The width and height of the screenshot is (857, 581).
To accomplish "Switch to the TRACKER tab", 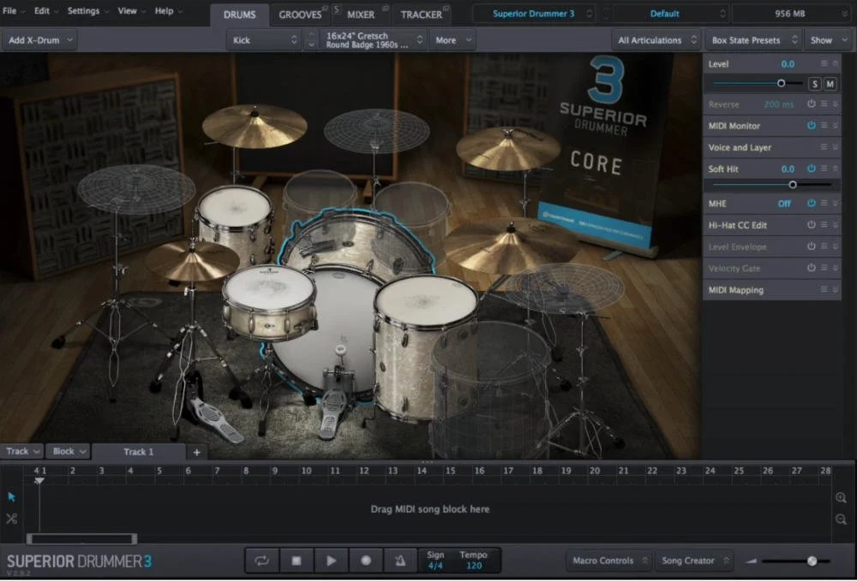I will coord(421,15).
